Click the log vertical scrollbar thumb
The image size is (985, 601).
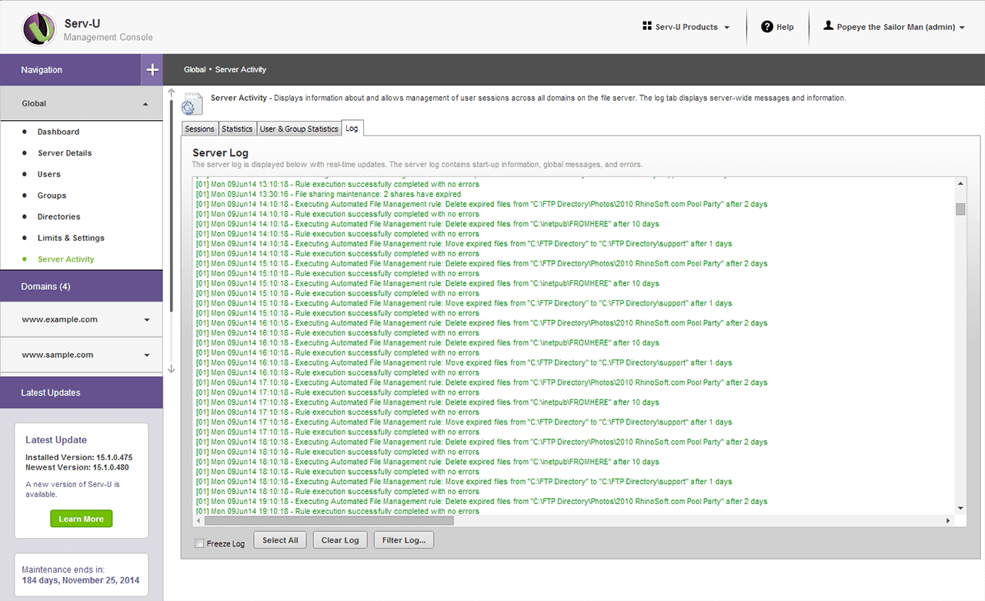[x=960, y=209]
